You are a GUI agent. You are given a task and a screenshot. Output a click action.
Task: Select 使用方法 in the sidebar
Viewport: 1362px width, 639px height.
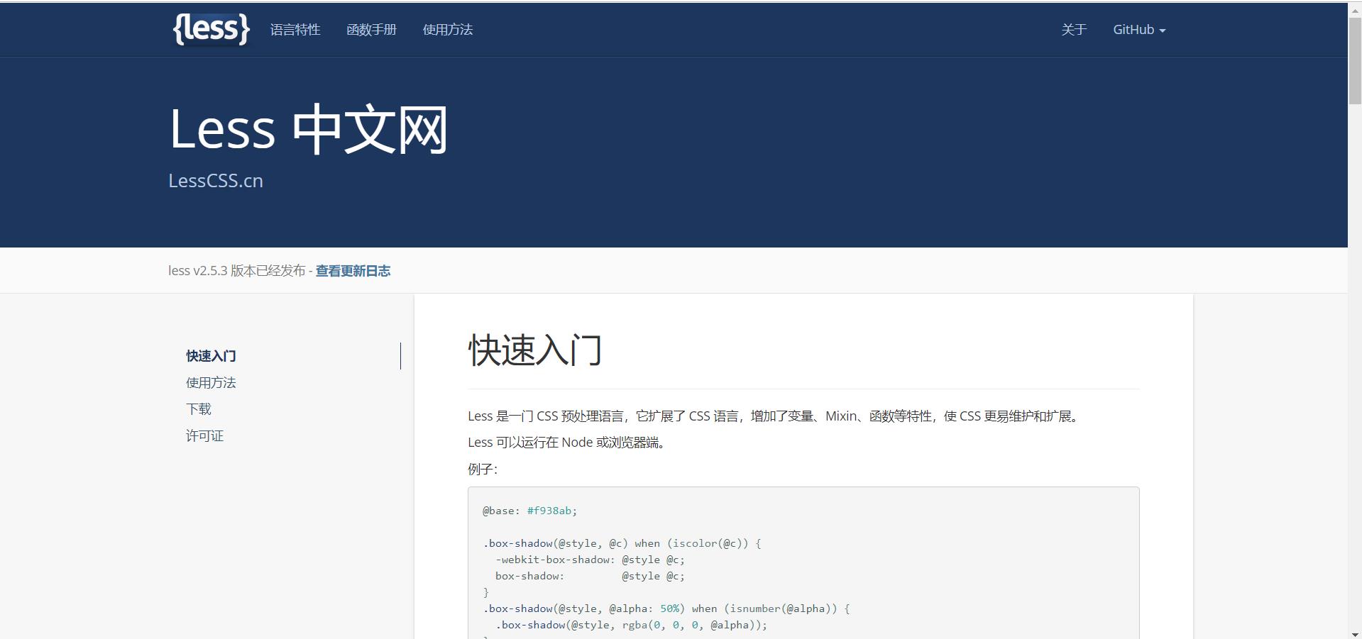211,383
